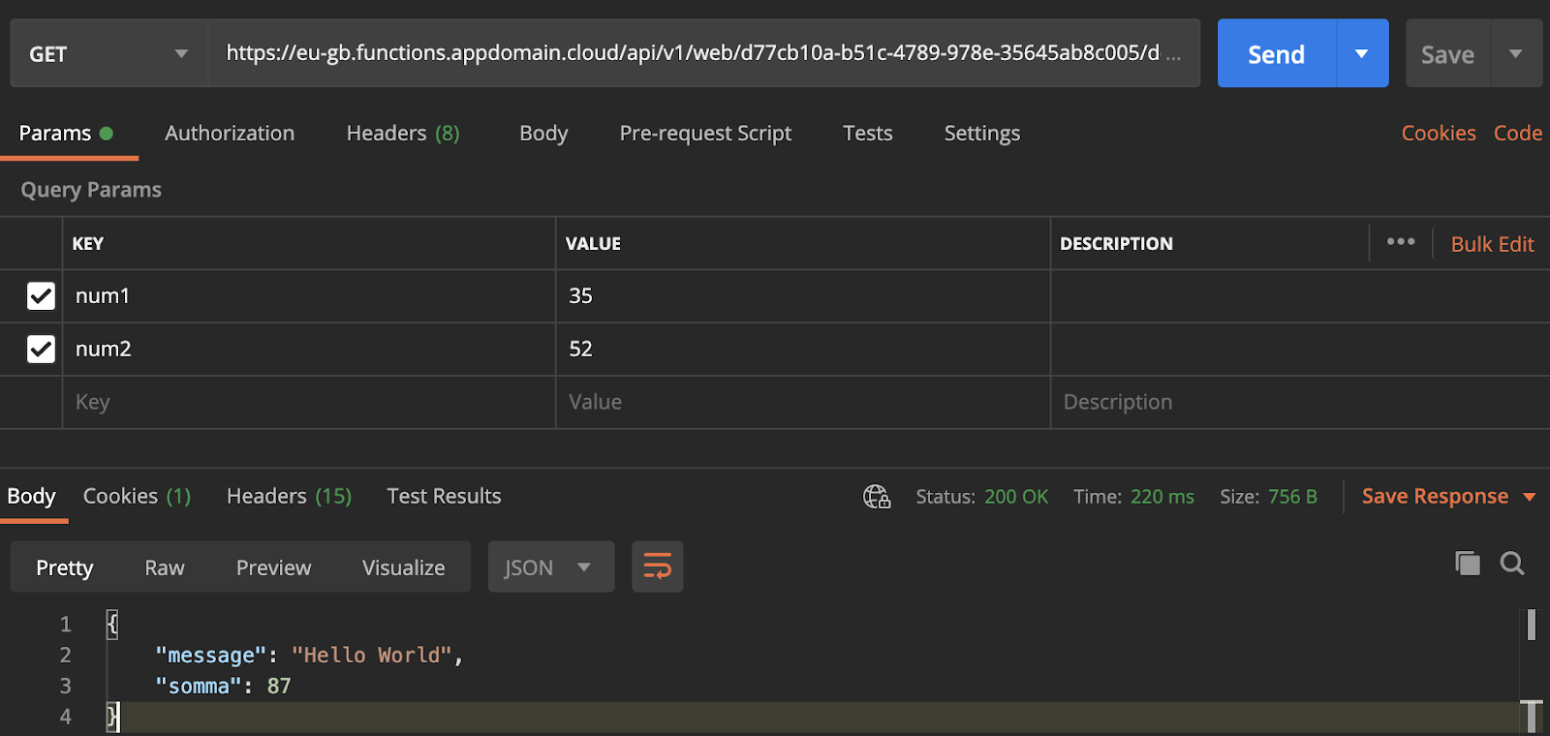Select the request Body tab

click(x=543, y=134)
